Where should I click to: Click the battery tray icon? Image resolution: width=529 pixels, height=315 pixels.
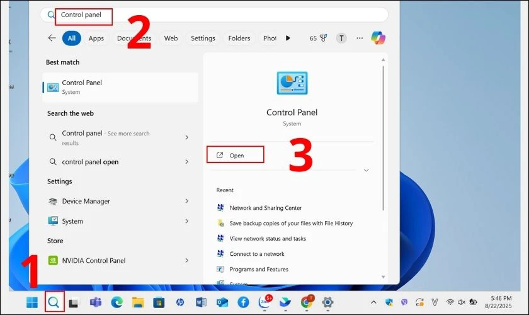click(474, 302)
